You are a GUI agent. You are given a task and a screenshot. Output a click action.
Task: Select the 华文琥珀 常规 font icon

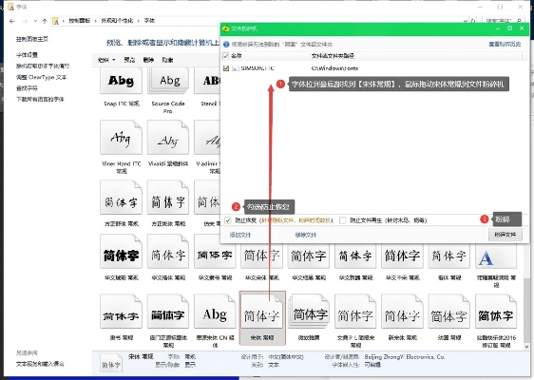click(121, 253)
